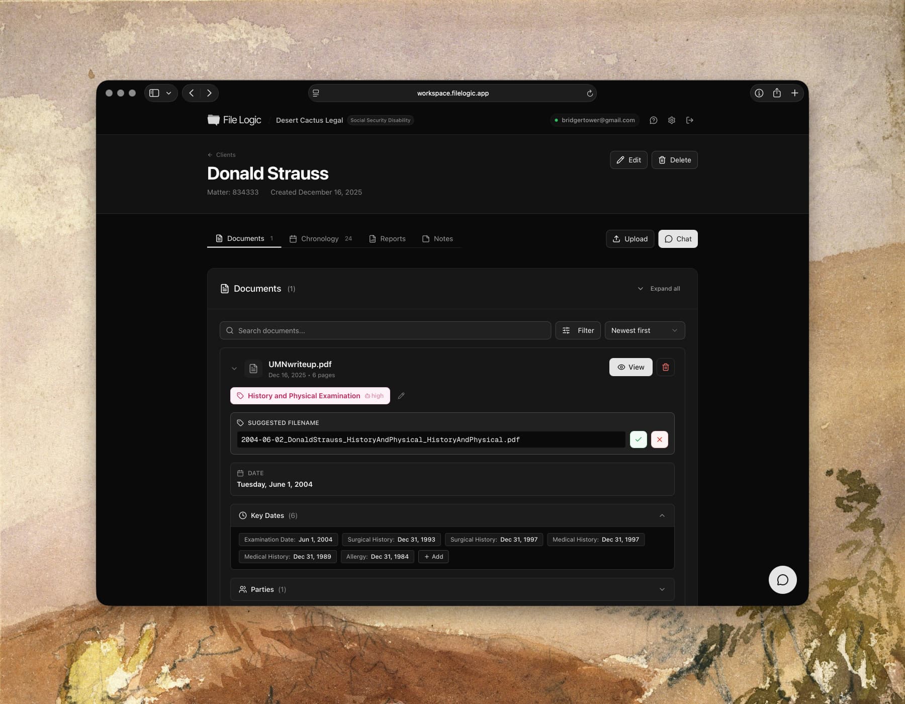Delete UMNwriteup.pdf with the trash icon

pos(665,367)
